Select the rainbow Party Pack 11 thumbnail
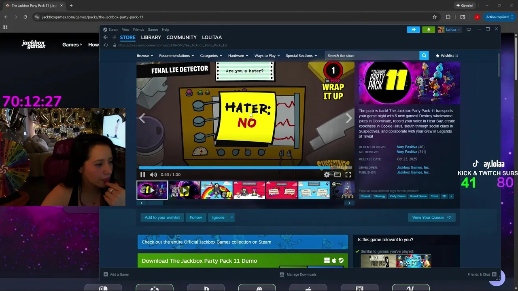 tap(217, 190)
